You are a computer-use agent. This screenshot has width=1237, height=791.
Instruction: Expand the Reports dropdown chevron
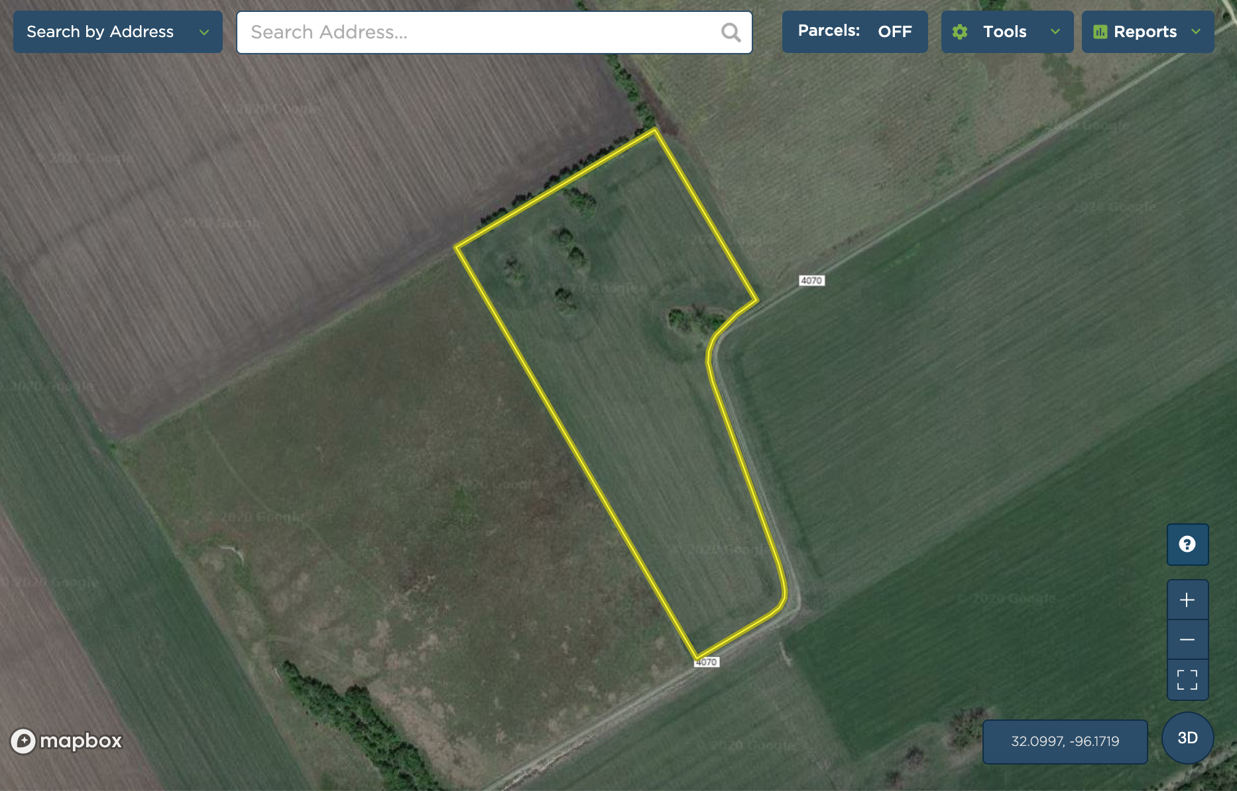[x=1196, y=32]
